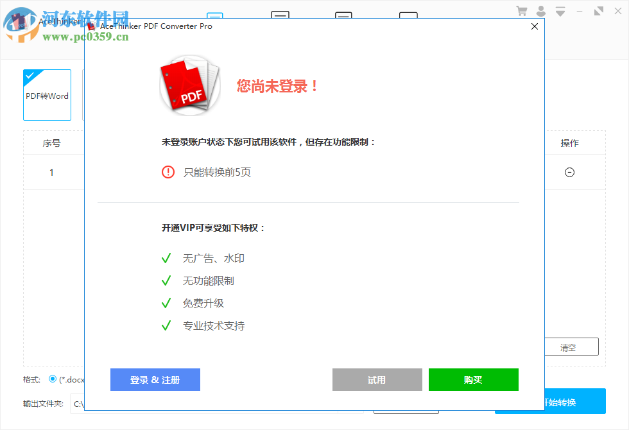This screenshot has width=629, height=430.
Task: Close the login reminder dialog
Action: (x=535, y=26)
